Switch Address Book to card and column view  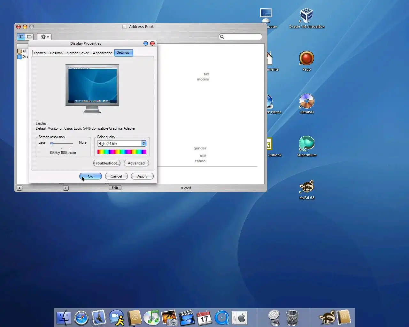pyautogui.click(x=21, y=37)
